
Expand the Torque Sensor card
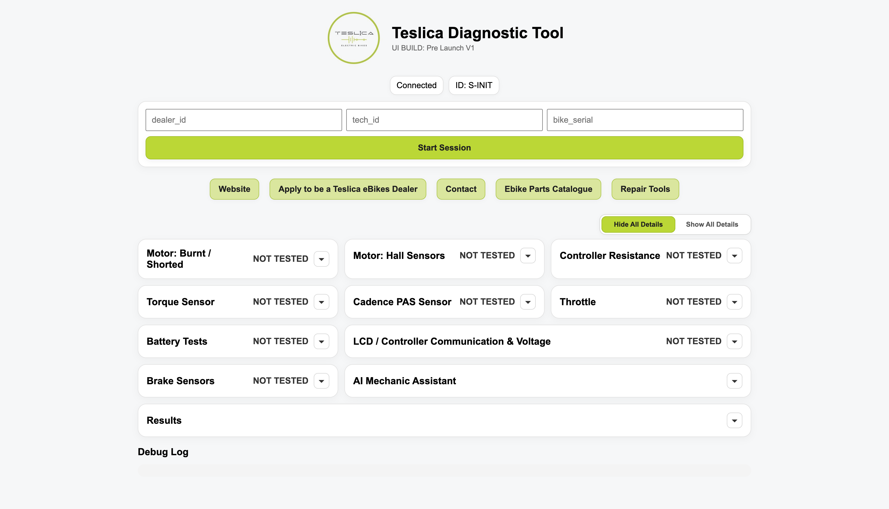pyautogui.click(x=321, y=302)
